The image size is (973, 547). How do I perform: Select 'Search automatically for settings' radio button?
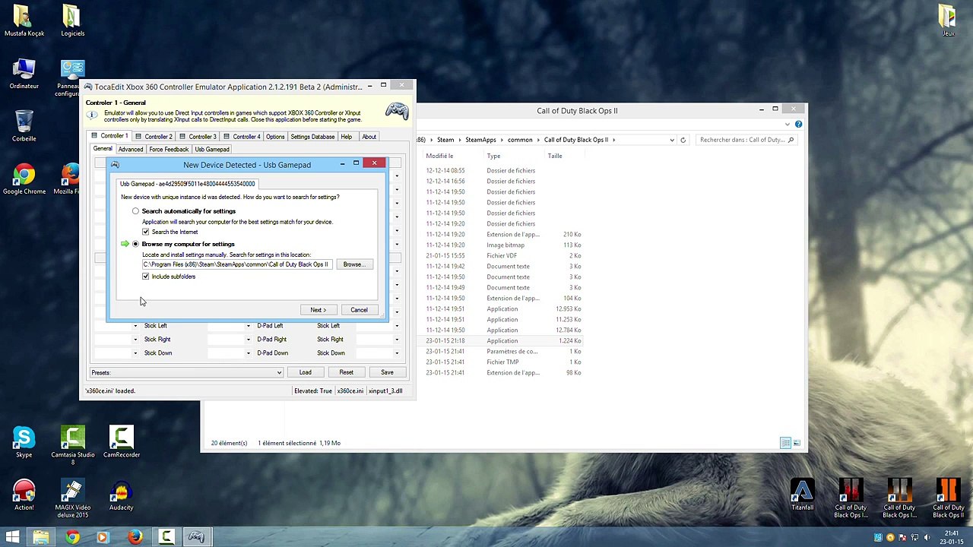click(x=135, y=211)
